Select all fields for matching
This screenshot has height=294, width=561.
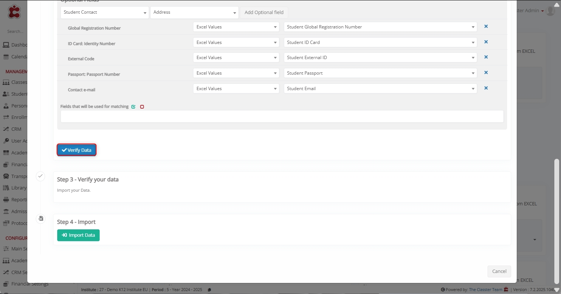coord(133,107)
